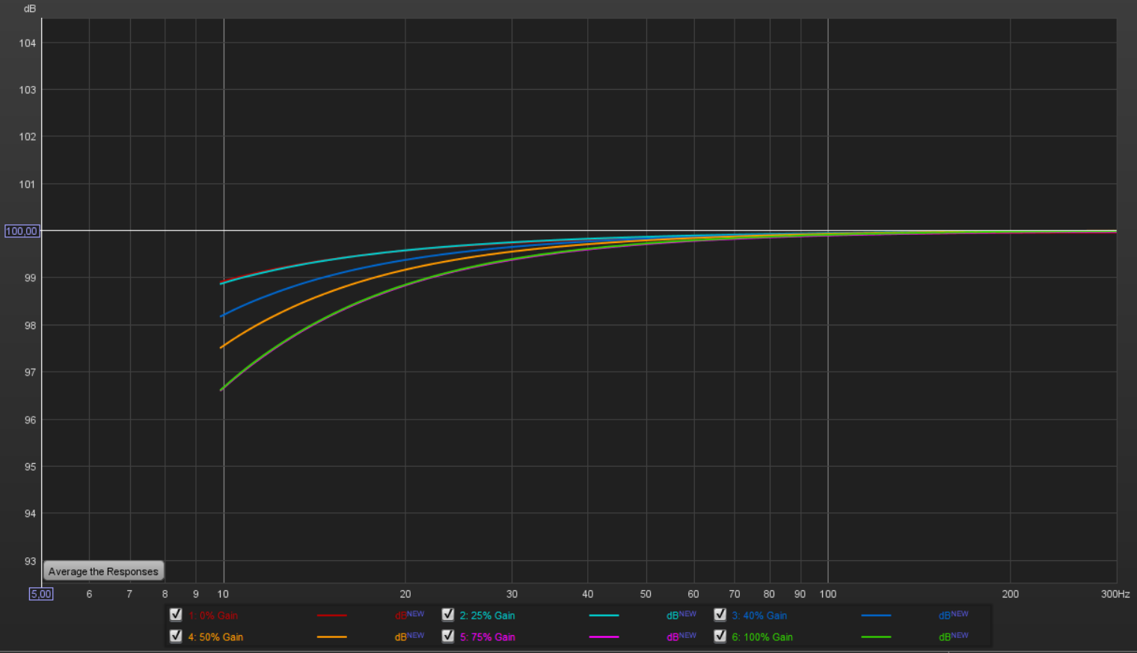Select the 6: 100% Gain trace label
This screenshot has width=1137, height=653.
pyautogui.click(x=762, y=637)
